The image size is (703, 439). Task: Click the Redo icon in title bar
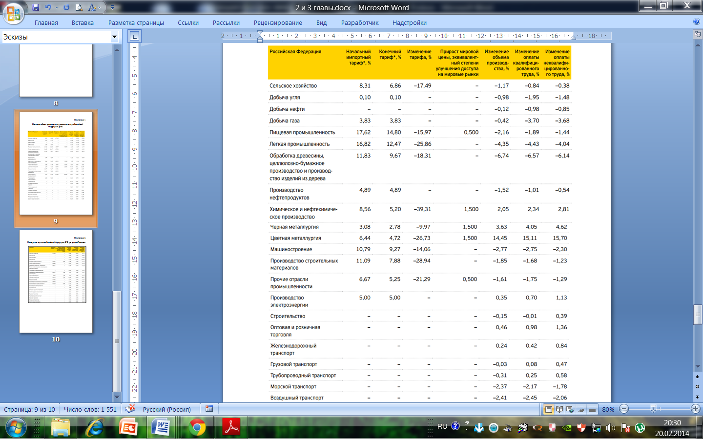coord(66,7)
